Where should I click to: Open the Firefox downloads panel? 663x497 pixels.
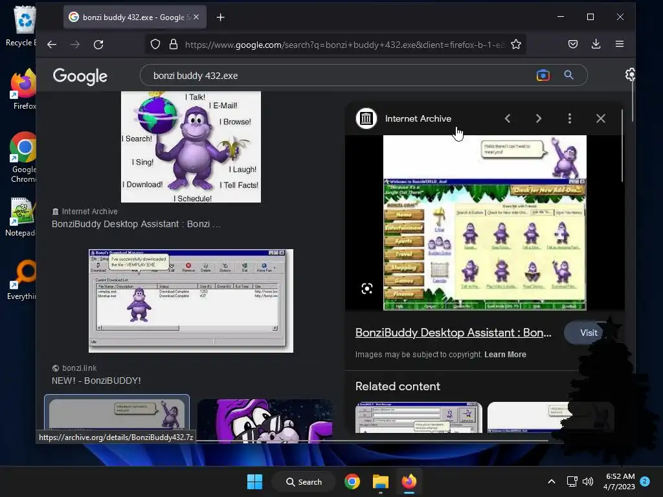[x=596, y=44]
